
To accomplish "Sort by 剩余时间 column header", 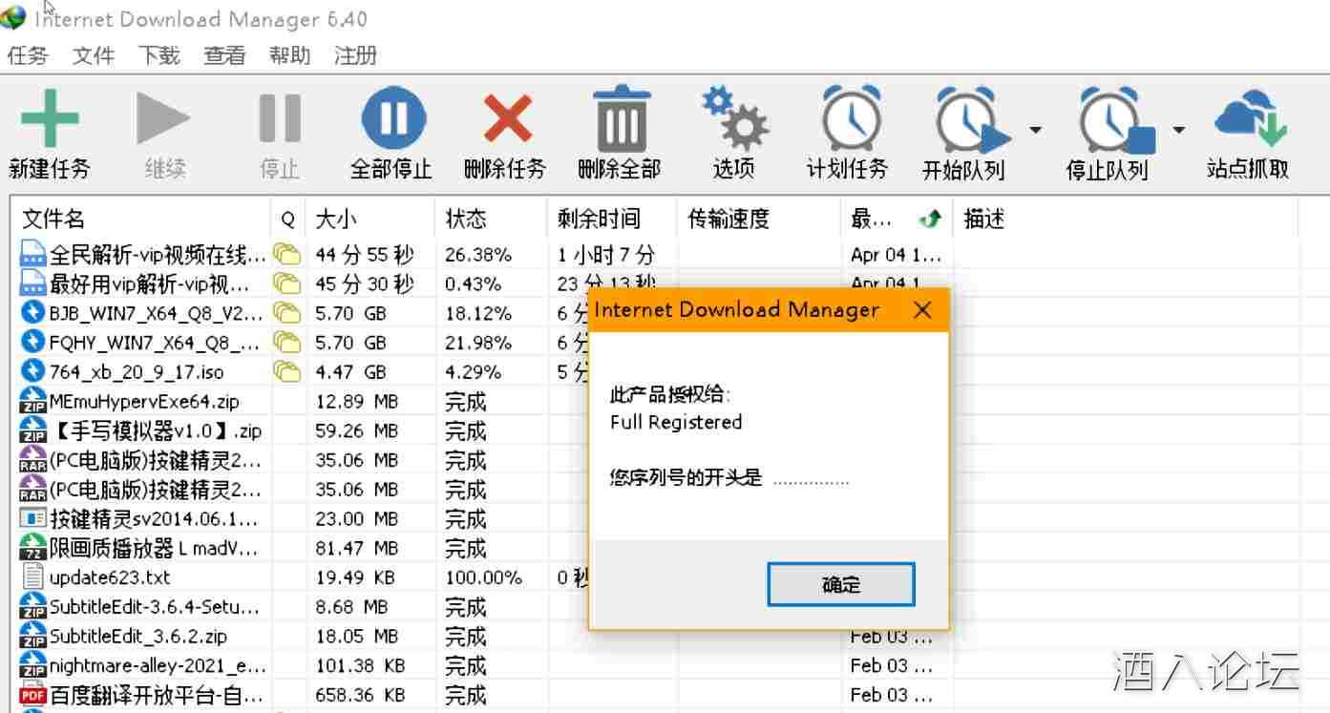I will click(613, 220).
